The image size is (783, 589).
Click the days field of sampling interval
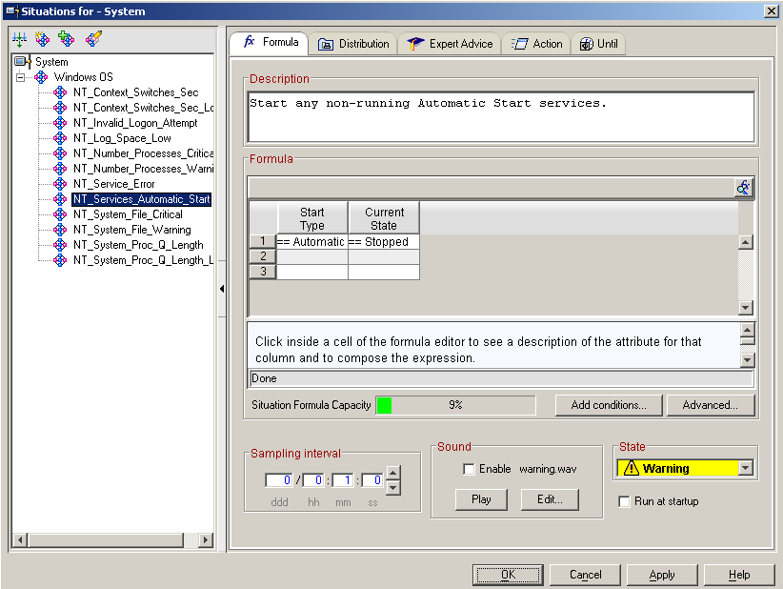pyautogui.click(x=279, y=480)
